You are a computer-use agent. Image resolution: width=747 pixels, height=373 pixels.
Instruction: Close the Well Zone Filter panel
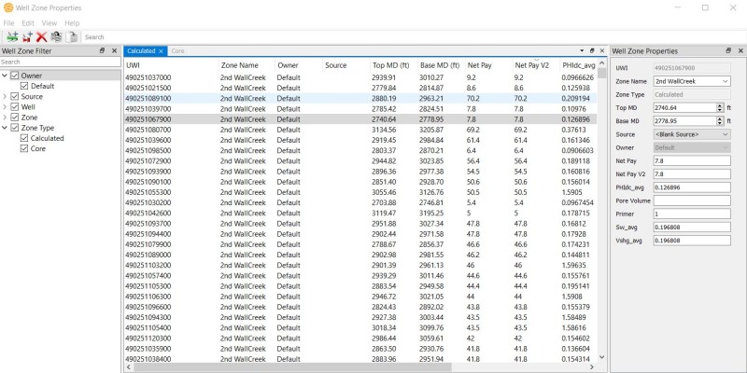114,51
